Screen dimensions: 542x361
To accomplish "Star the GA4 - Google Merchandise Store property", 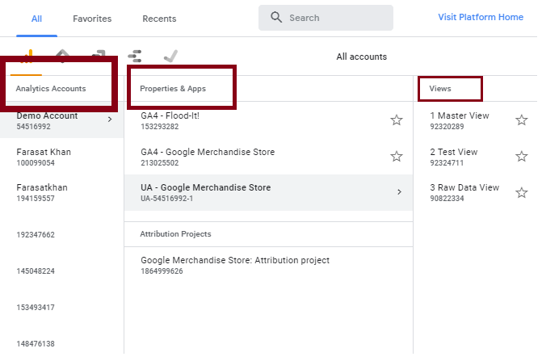I will pyautogui.click(x=397, y=157).
